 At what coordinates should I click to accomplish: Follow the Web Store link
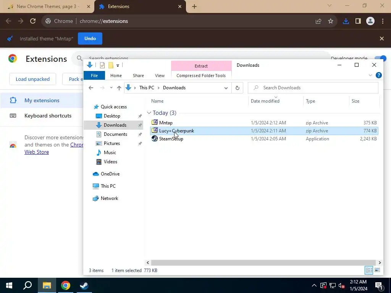(x=37, y=152)
